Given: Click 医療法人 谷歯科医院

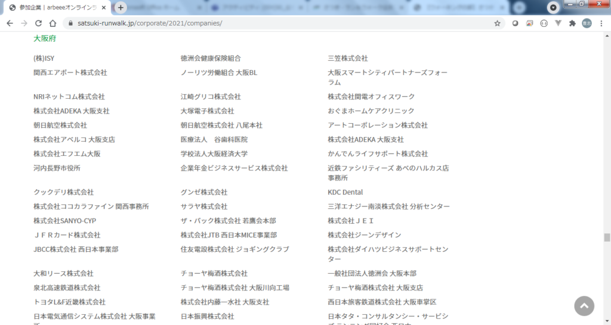Looking at the screenshot, I should [x=214, y=139].
